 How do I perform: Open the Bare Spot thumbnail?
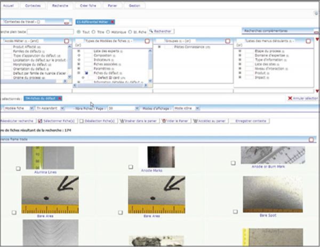273,194
